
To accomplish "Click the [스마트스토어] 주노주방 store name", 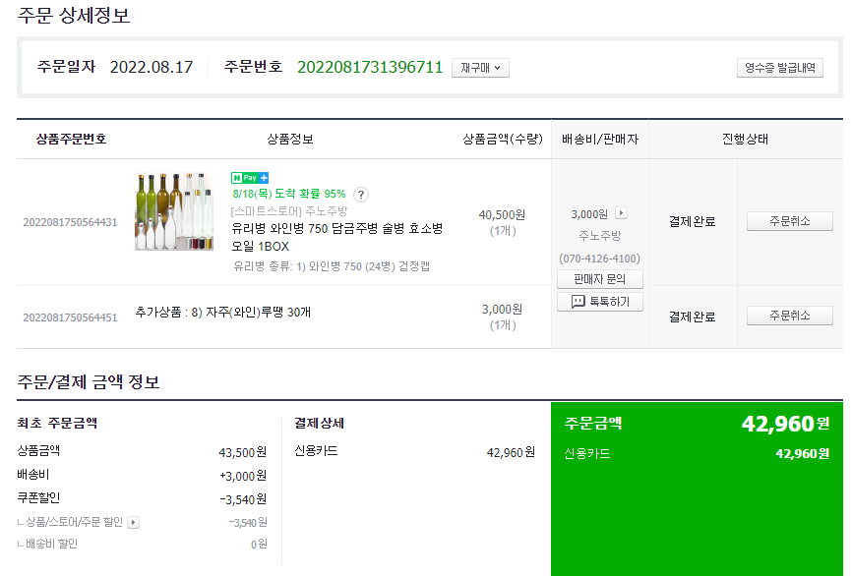I will 288,211.
